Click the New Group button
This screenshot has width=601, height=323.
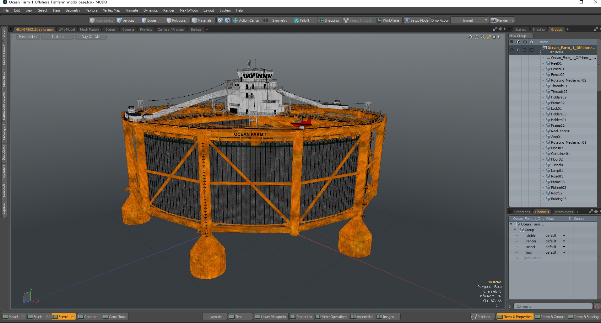[x=521, y=36]
